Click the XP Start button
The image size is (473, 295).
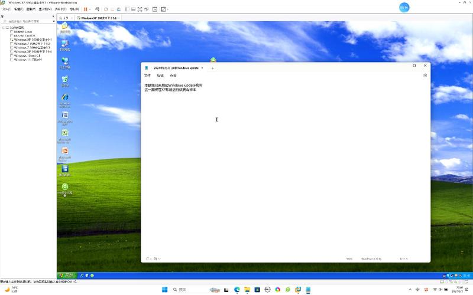pos(67,275)
